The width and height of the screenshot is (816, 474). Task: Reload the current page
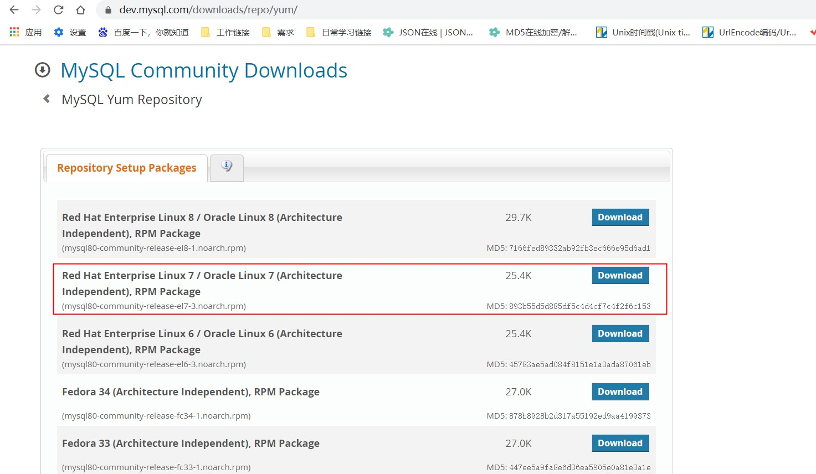pos(59,9)
